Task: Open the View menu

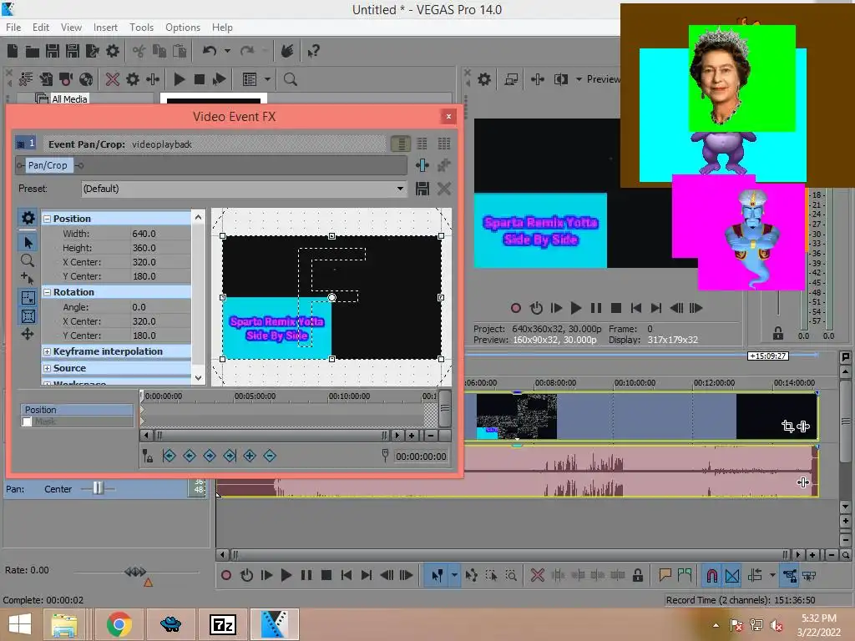Action: (x=71, y=28)
